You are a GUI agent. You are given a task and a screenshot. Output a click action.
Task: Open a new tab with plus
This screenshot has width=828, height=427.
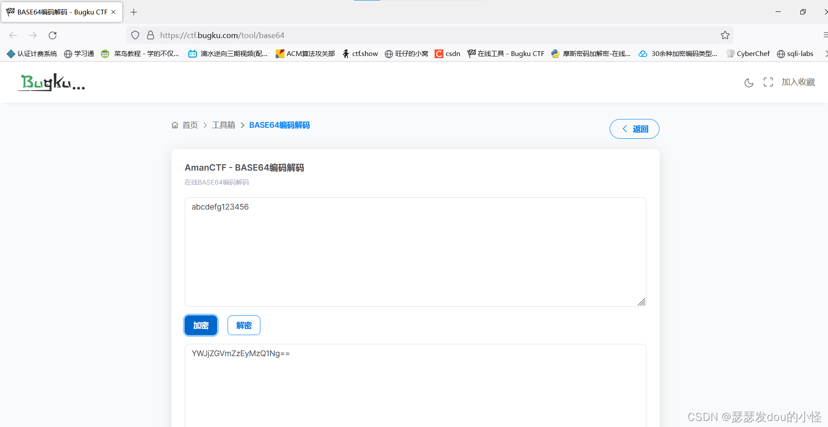tap(134, 12)
